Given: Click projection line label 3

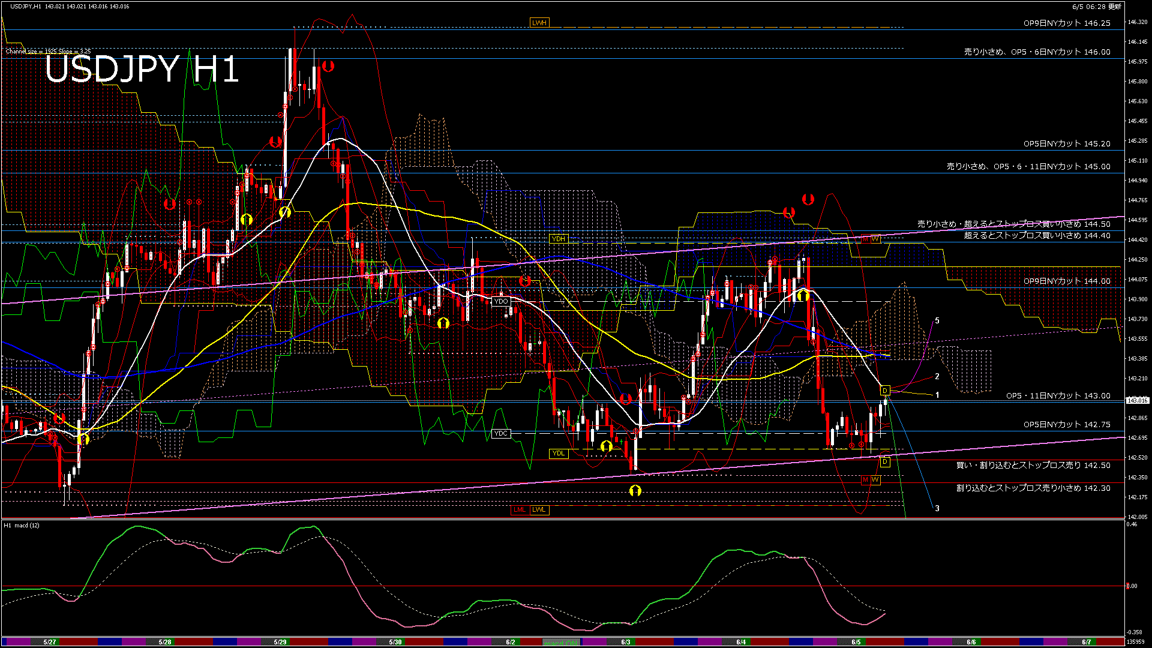Looking at the screenshot, I should (937, 508).
